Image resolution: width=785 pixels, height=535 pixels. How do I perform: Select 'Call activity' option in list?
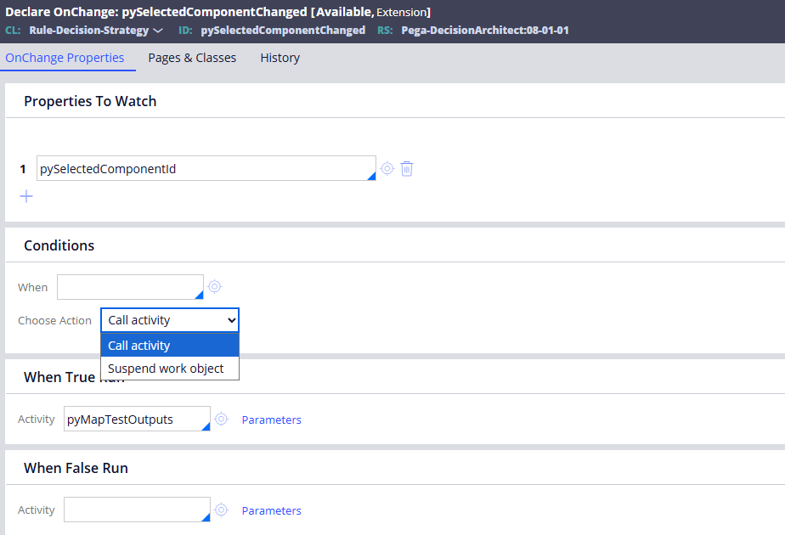pos(170,346)
